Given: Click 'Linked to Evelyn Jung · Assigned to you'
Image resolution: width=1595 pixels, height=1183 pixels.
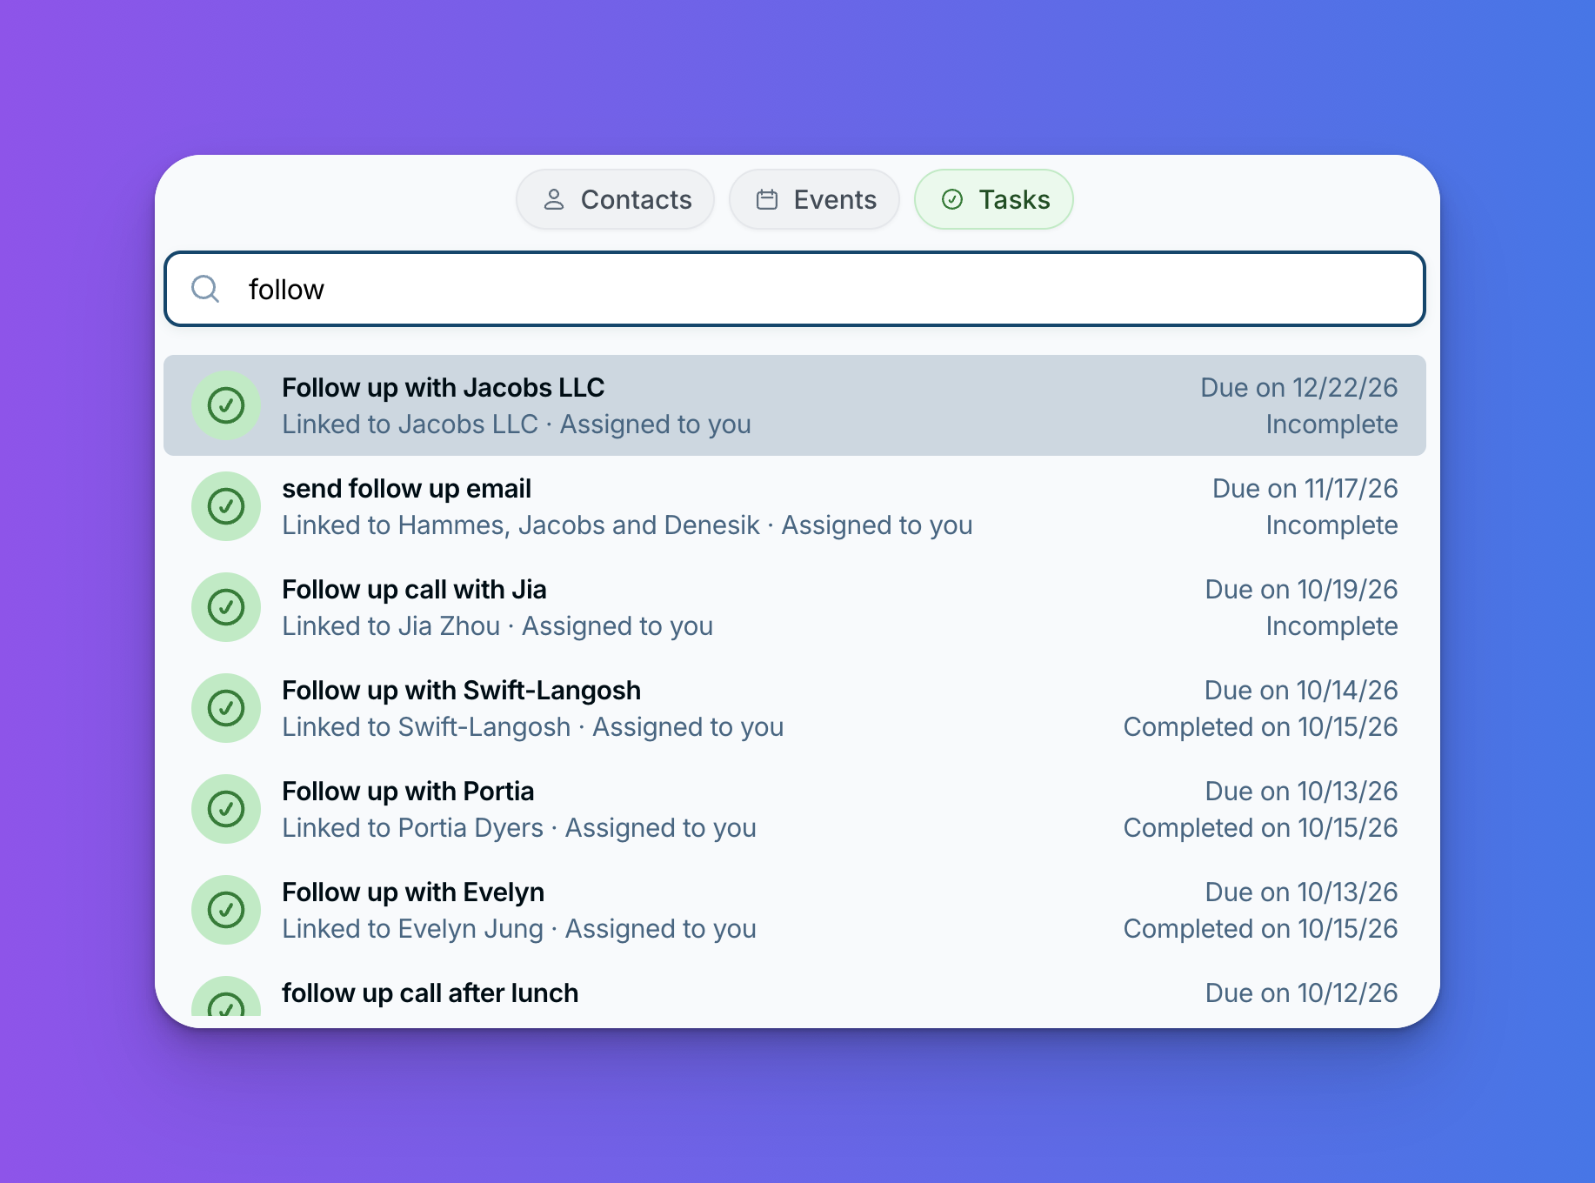Looking at the screenshot, I should coord(519,929).
